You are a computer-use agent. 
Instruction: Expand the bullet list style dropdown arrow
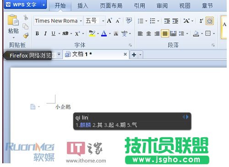click(146, 21)
